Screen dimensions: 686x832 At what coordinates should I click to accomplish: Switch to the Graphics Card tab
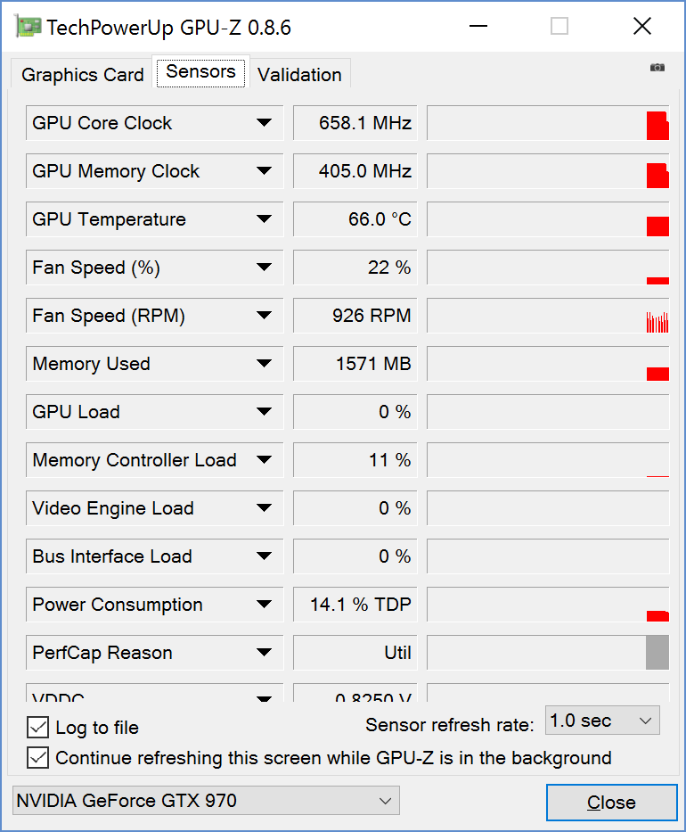pyautogui.click(x=83, y=74)
